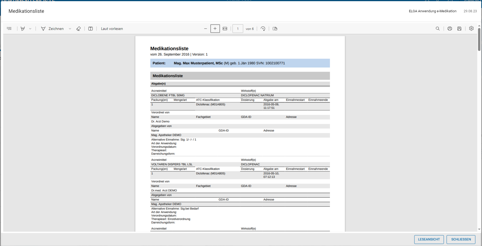Switch to LESEANSICHT
The width and height of the screenshot is (482, 246).
429,239
